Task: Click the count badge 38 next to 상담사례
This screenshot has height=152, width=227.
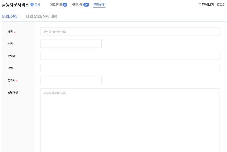Action: click(86, 5)
